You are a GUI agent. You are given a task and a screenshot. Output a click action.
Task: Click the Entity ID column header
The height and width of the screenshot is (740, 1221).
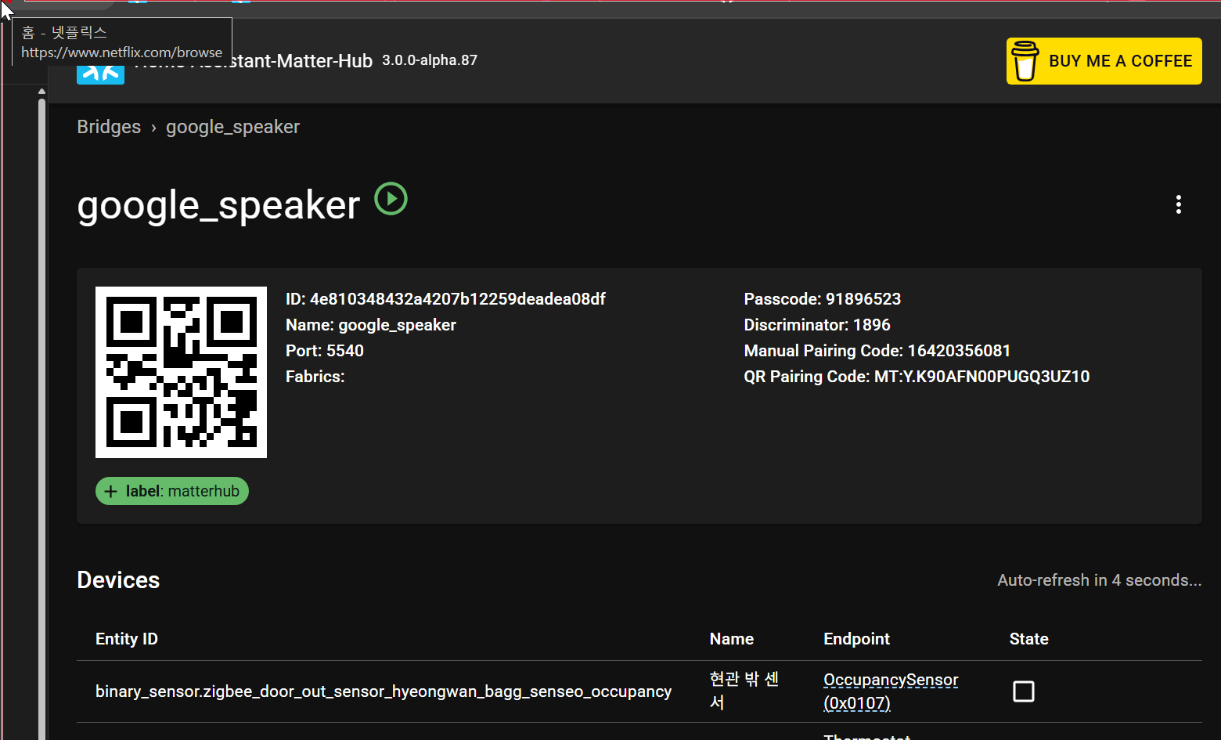coord(127,639)
